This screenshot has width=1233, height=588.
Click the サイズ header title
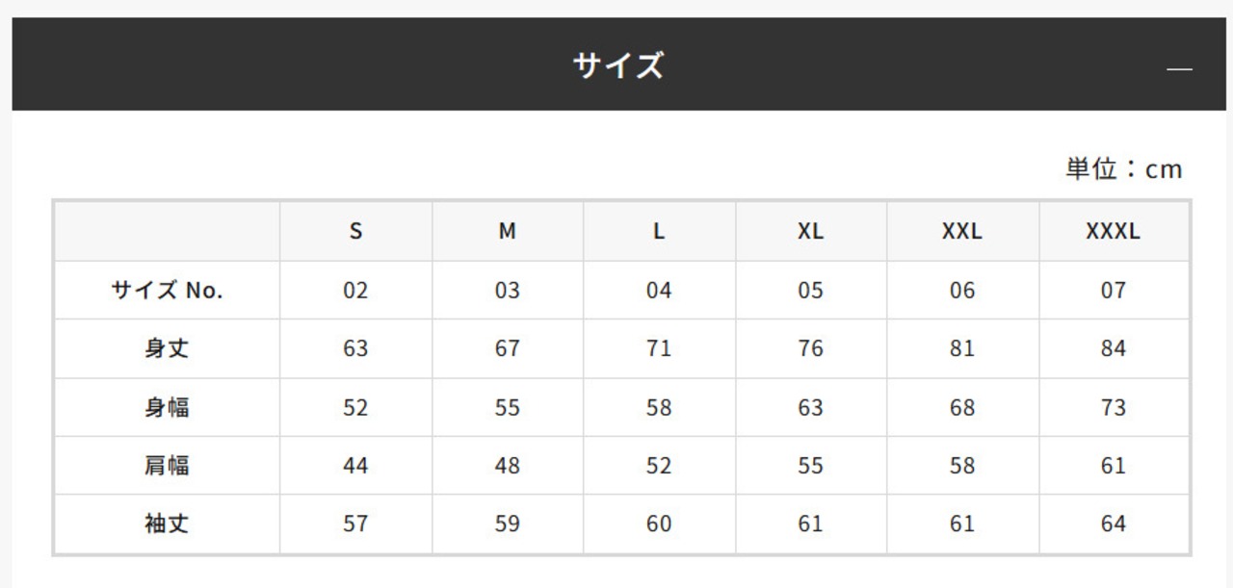point(617,65)
